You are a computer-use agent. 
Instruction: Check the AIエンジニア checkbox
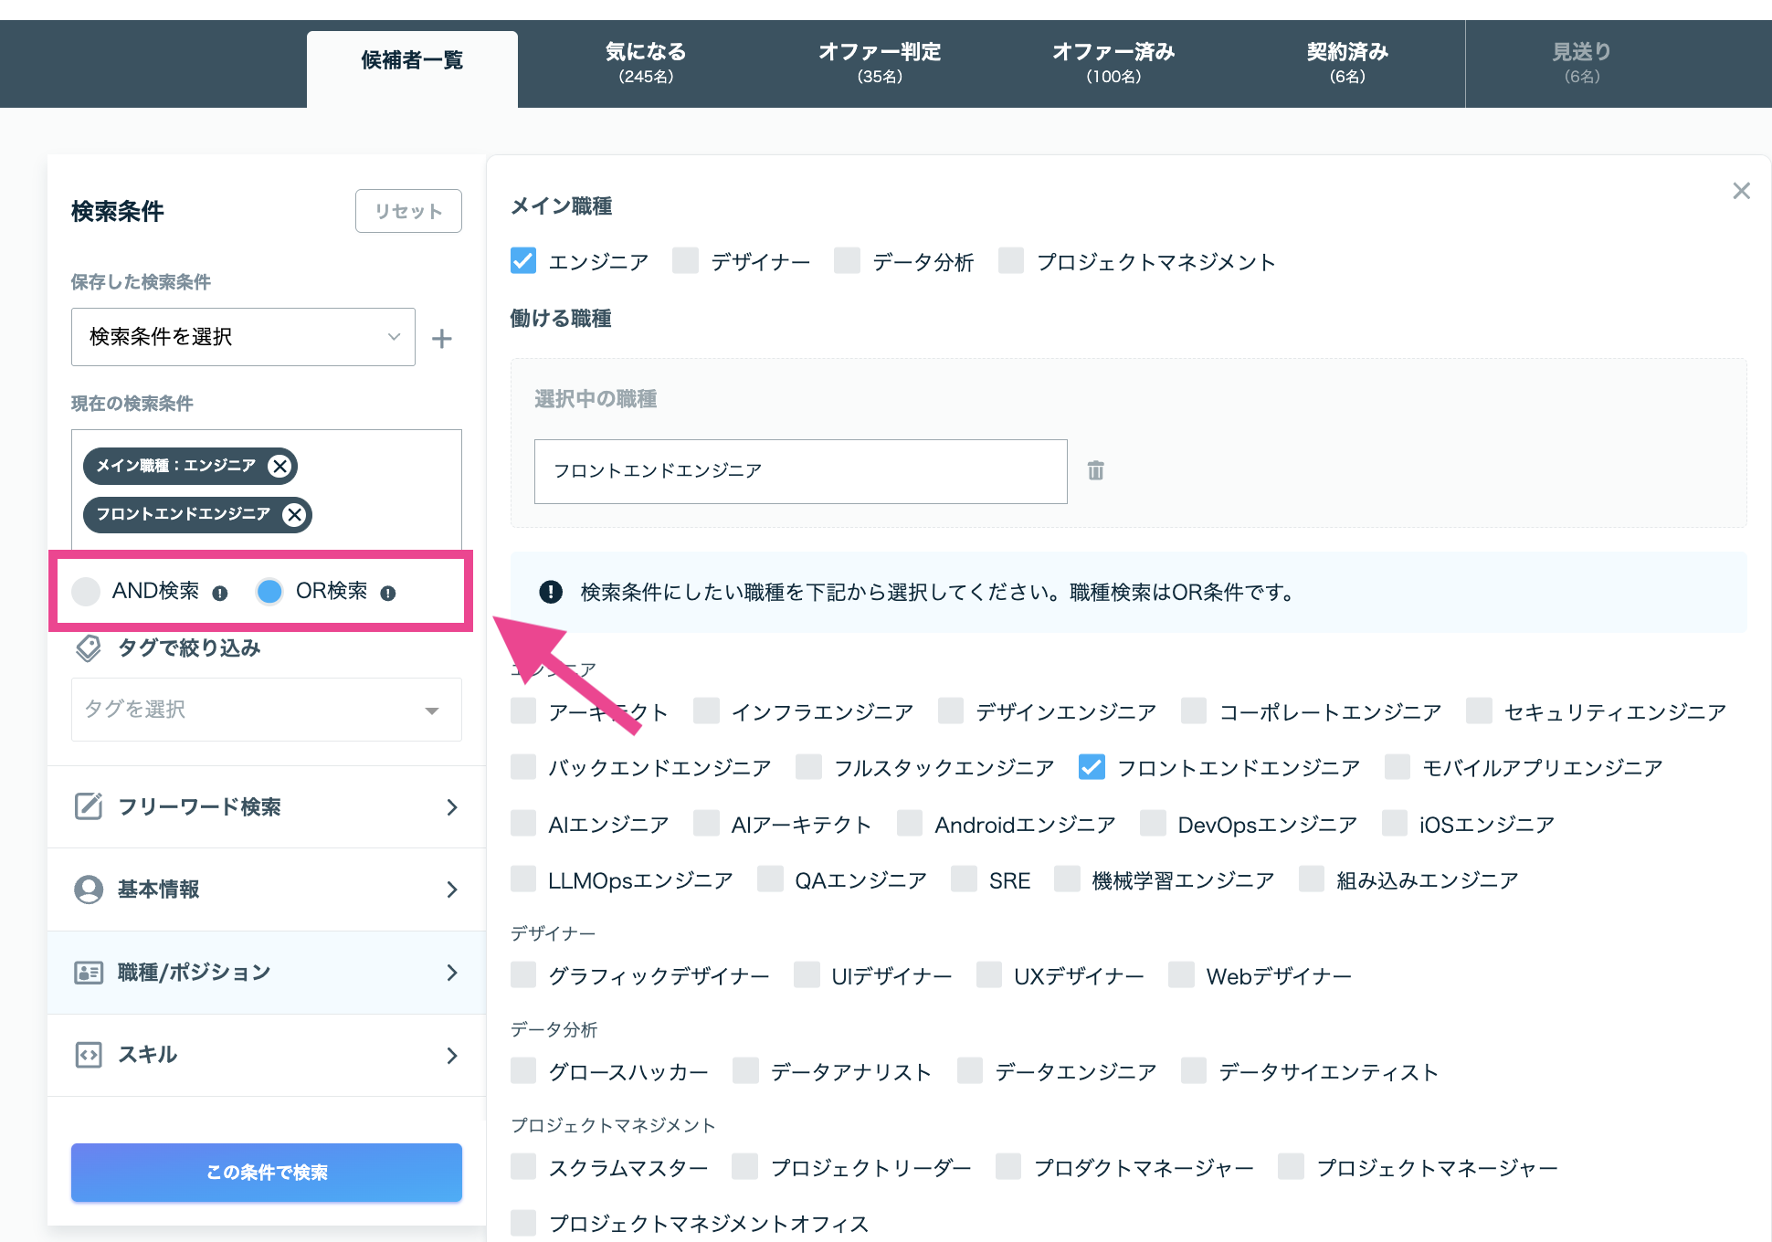click(x=523, y=824)
